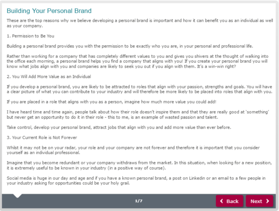Click the intro paragraph 'These are the top reasons'
The height and width of the screenshot is (211, 279).
[140, 23]
